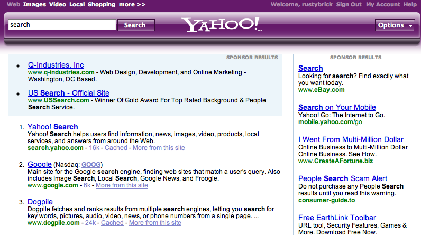421x235 pixels.
Task: Click 'More from this site' for www.dogpile.com
Action: [x=155, y=223]
